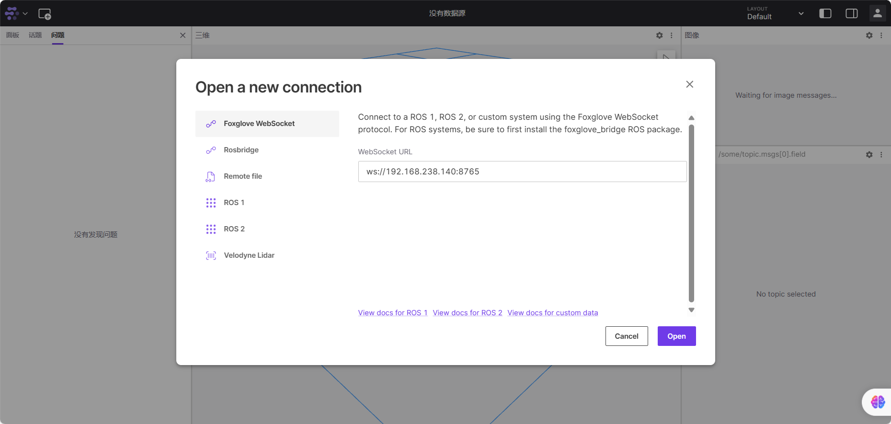This screenshot has height=424, width=891.
Task: Close the new connection dialog
Action: (x=690, y=84)
